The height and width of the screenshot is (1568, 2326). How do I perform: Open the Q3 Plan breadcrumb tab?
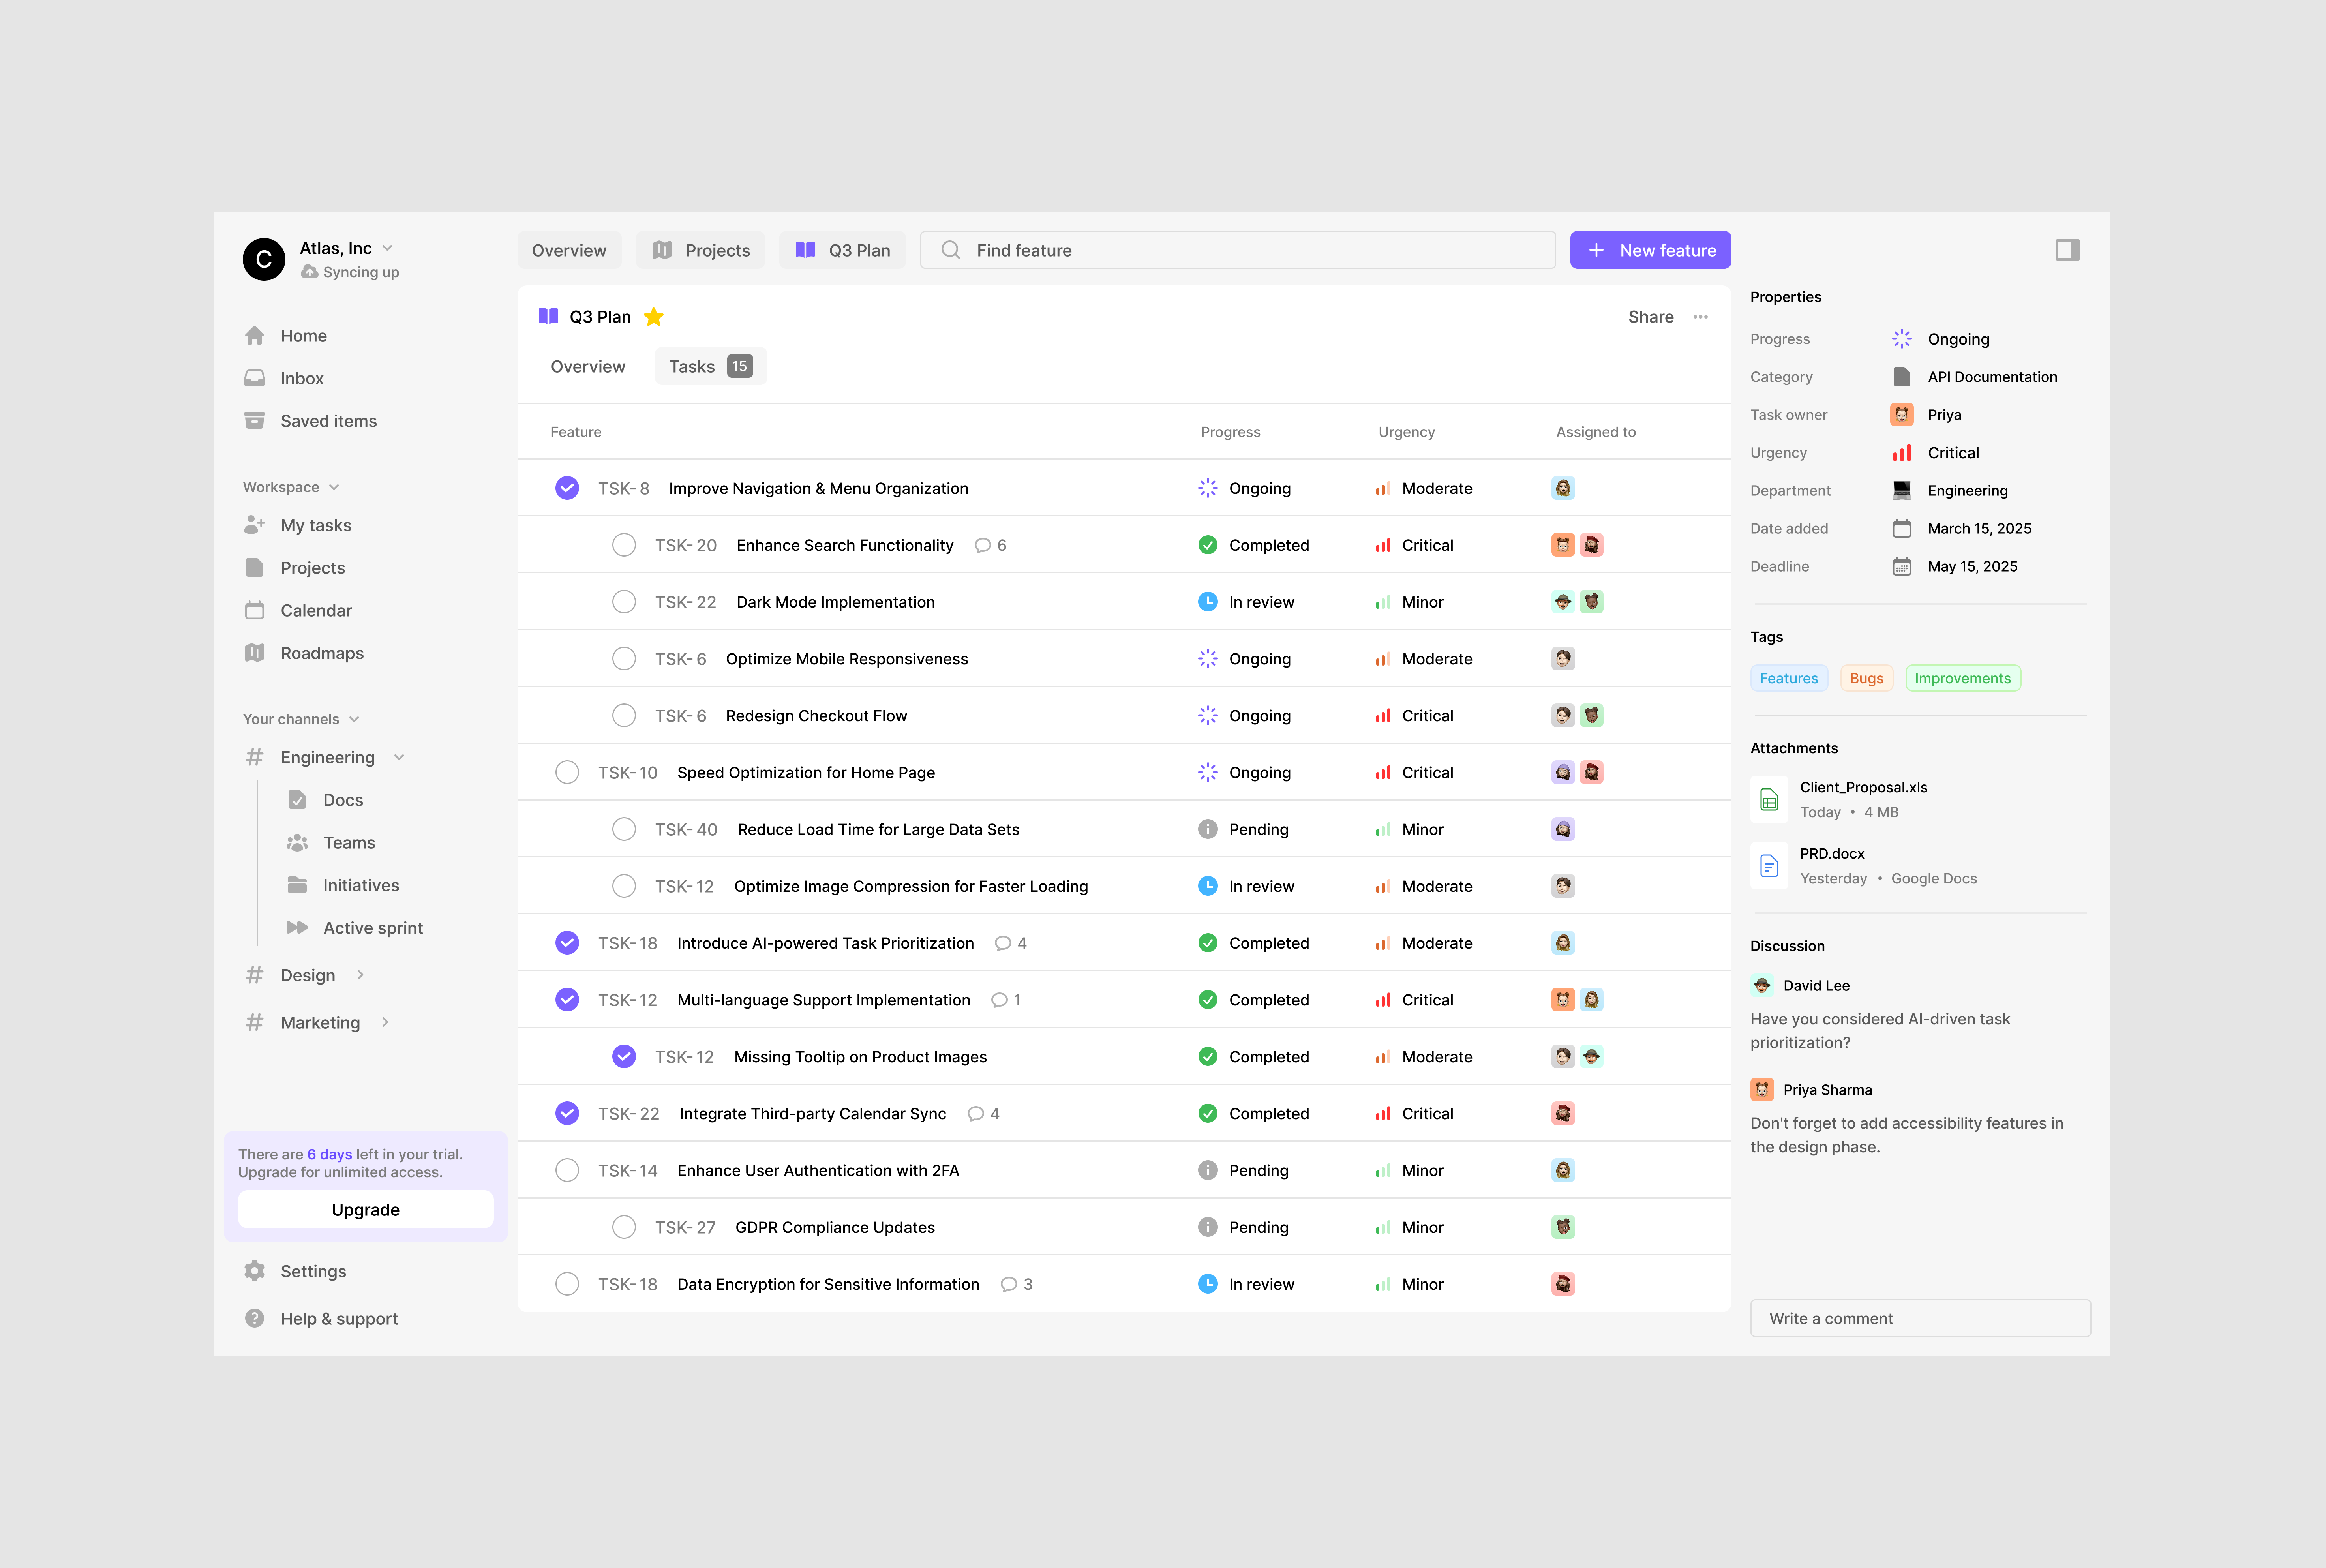click(843, 250)
